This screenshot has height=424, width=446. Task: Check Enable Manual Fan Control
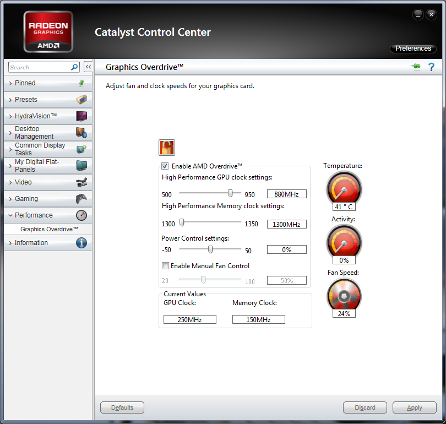[165, 265]
